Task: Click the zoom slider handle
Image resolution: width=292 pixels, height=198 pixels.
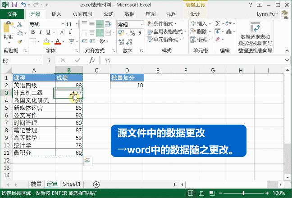Action: 243,193
